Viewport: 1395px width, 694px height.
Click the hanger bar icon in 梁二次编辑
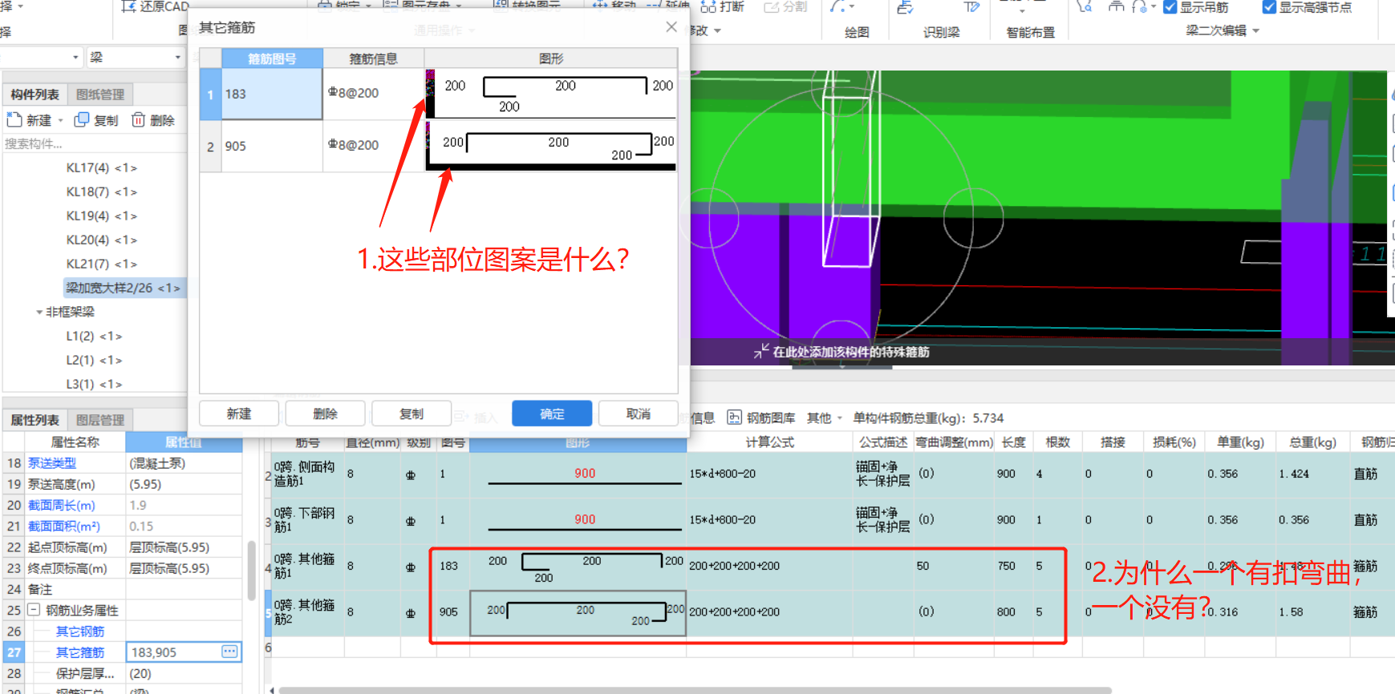coord(1116,6)
